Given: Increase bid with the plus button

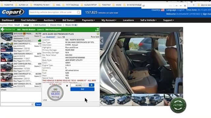Looking at the screenshot, I should (92, 85).
